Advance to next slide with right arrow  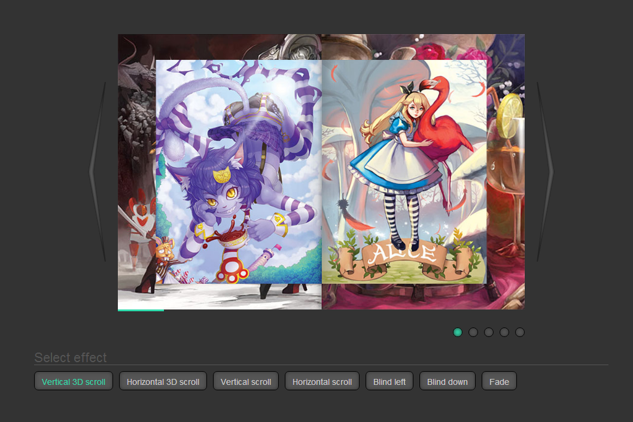[x=545, y=172]
